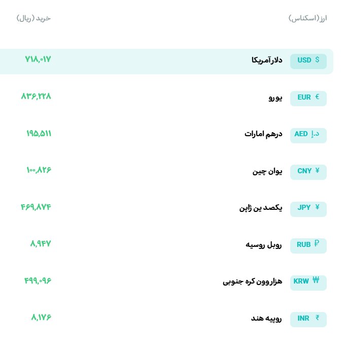
Task: Click the RUB ruble symbol icon
Action: coord(317,244)
